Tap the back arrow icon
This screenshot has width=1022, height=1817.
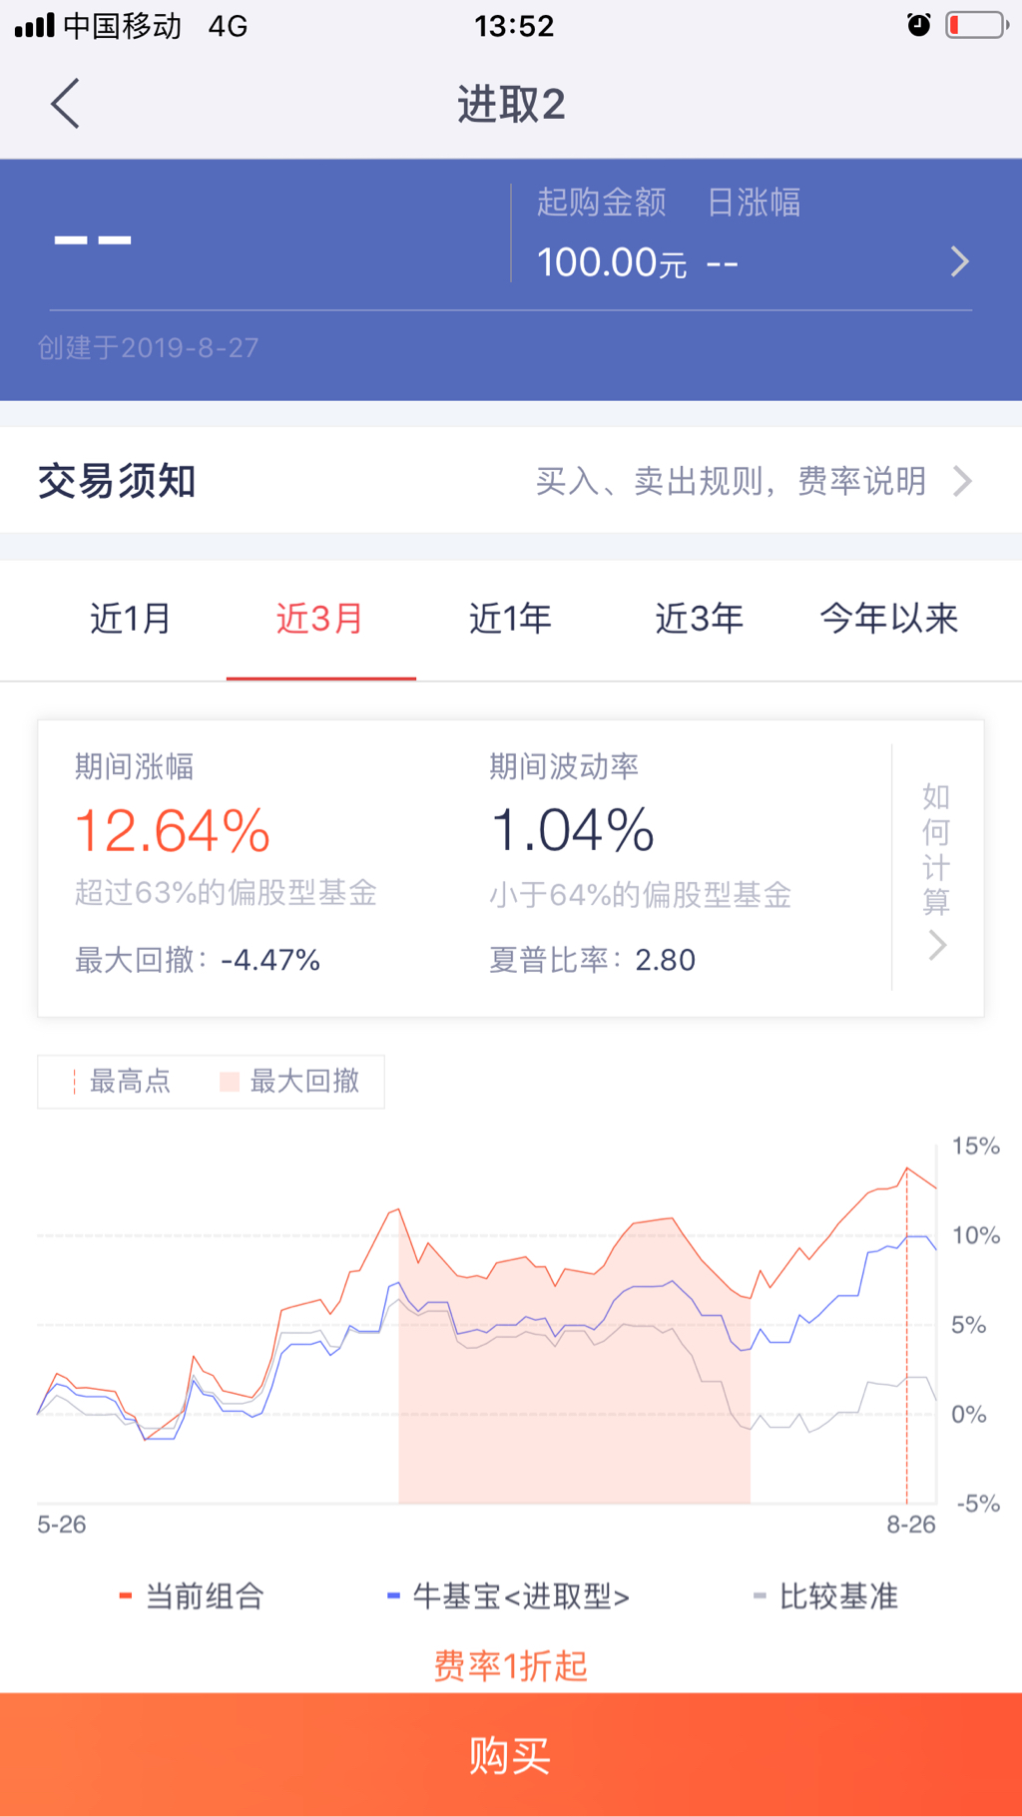(66, 104)
